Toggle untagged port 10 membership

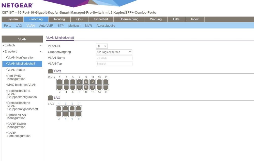[86, 88]
